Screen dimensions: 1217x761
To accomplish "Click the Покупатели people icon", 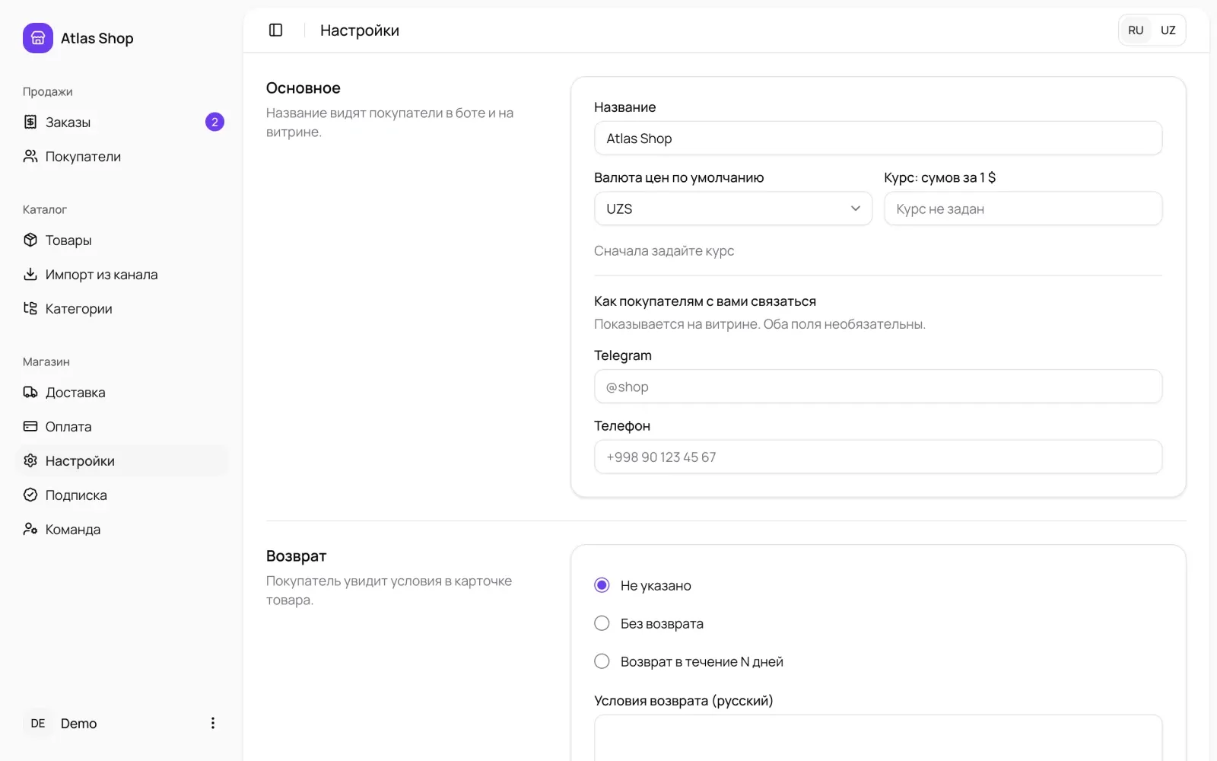I will tap(30, 156).
